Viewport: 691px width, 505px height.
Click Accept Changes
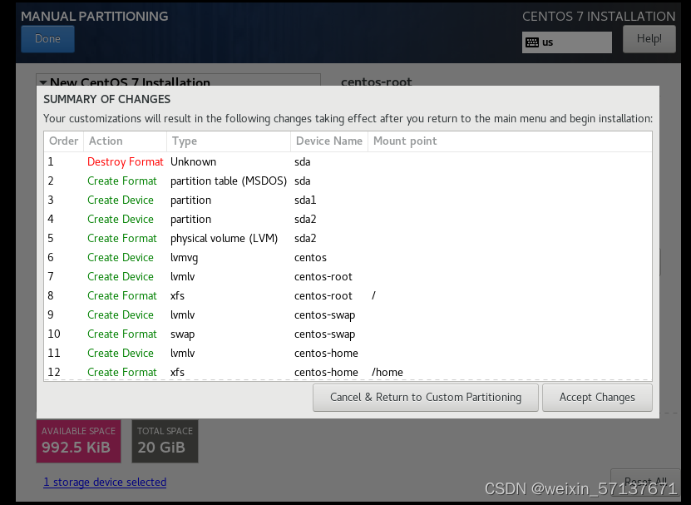point(597,398)
